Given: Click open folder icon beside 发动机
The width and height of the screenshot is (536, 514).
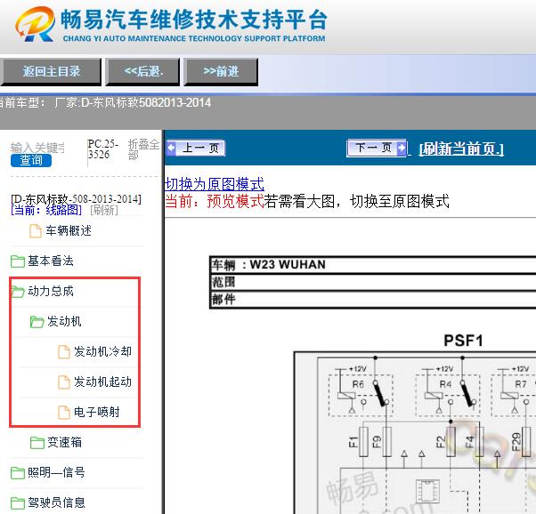Looking at the screenshot, I should pos(37,321).
